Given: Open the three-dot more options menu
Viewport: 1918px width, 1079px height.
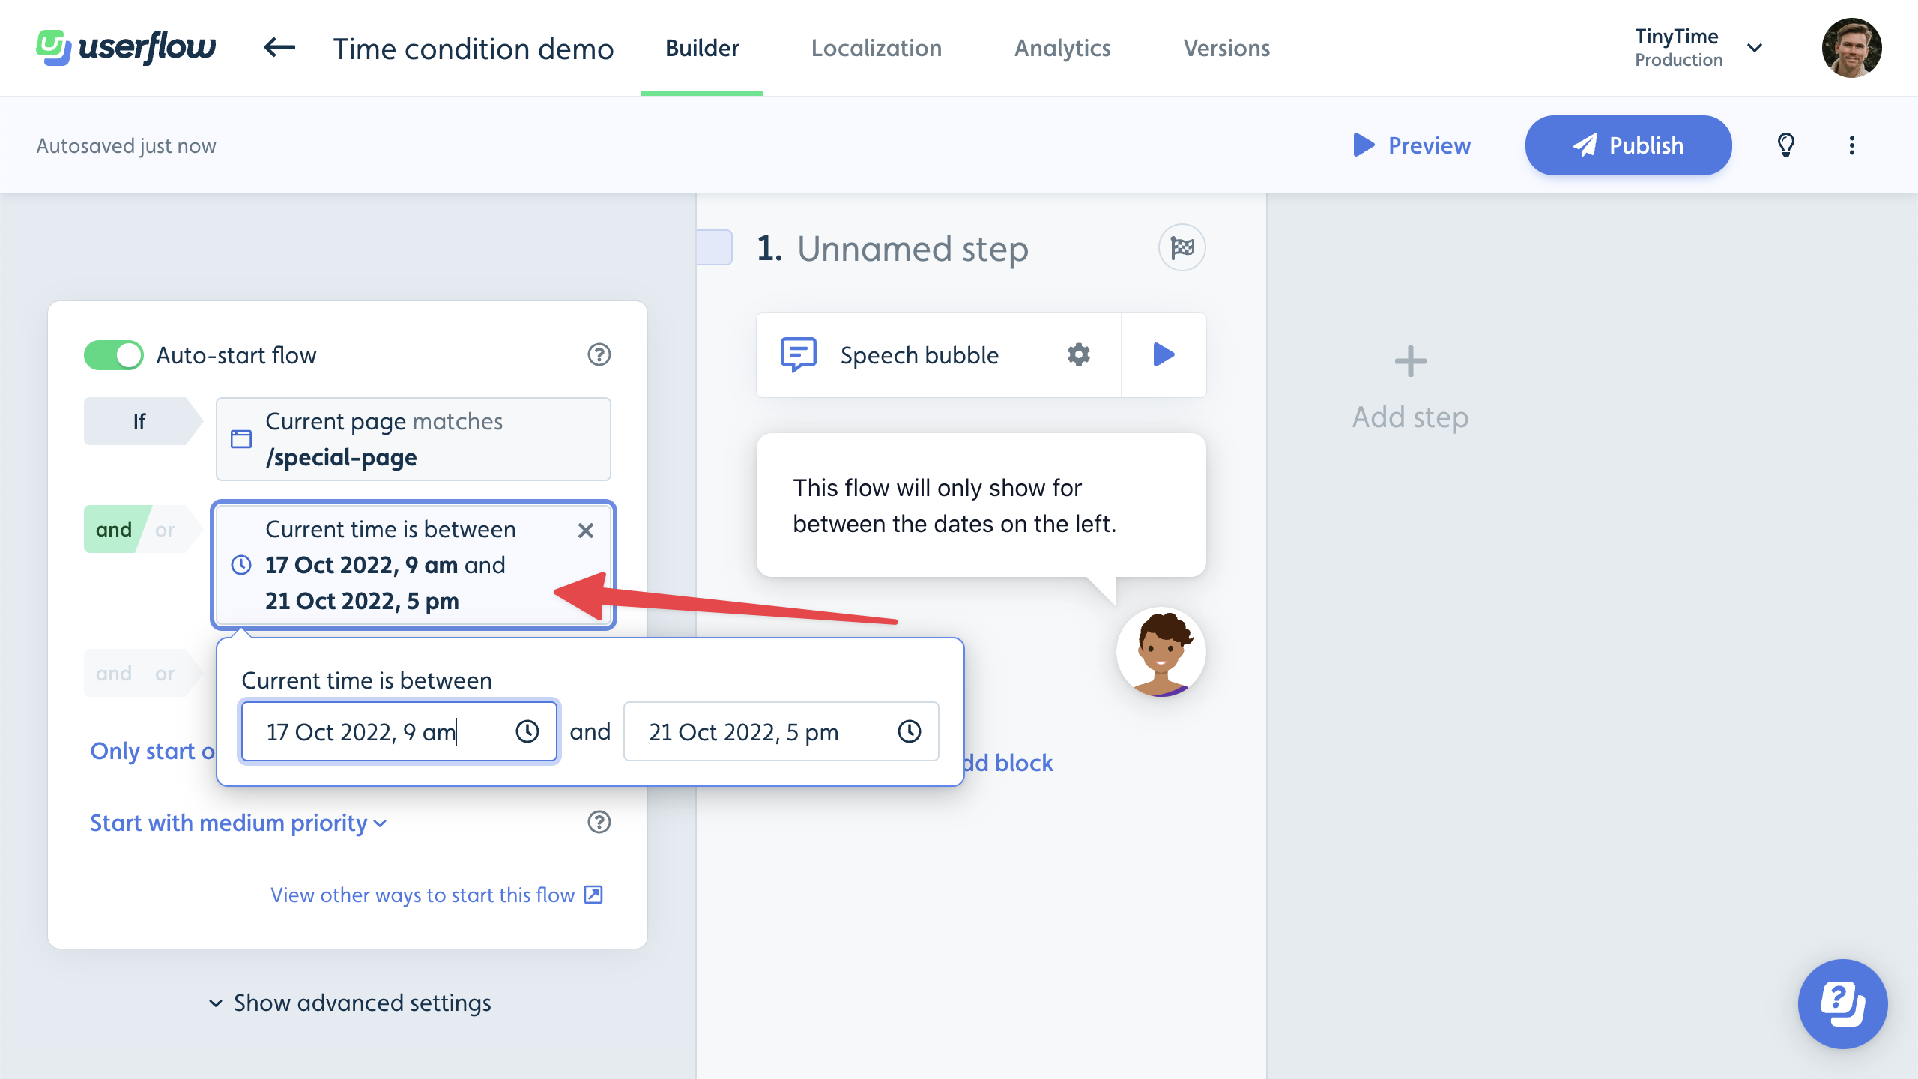Looking at the screenshot, I should coord(1852,145).
